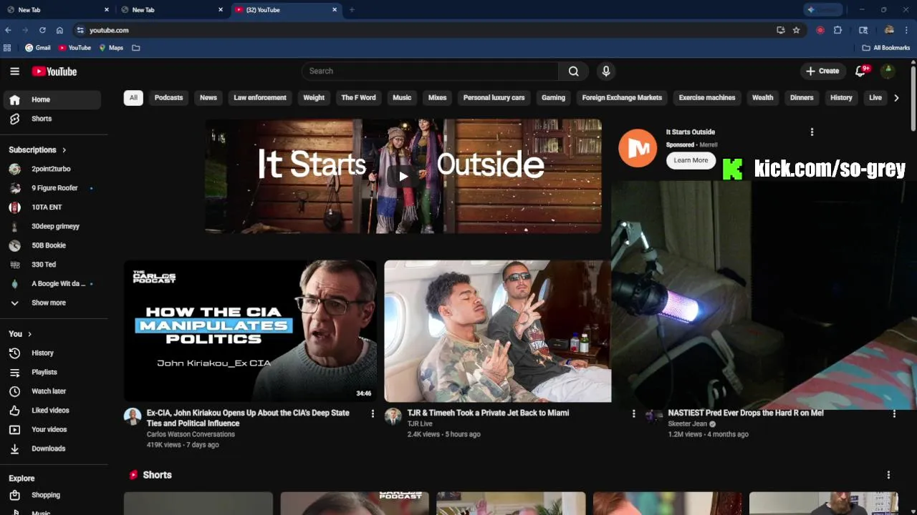
Task: Open Watch later in sidebar
Action: click(x=52, y=391)
